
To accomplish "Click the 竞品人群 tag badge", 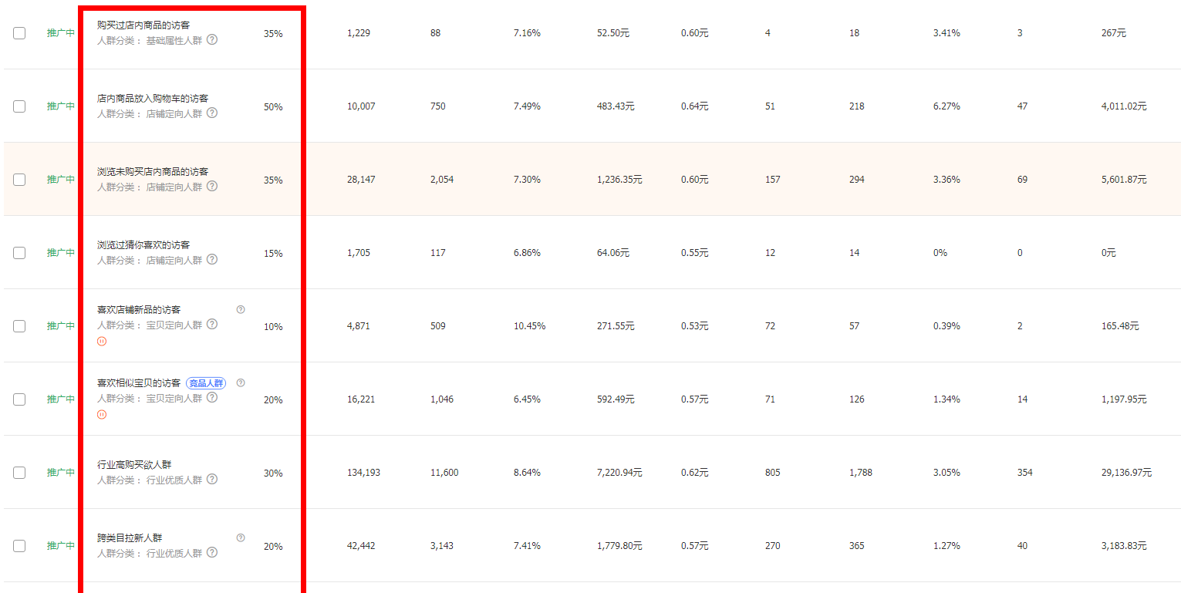I will (206, 383).
